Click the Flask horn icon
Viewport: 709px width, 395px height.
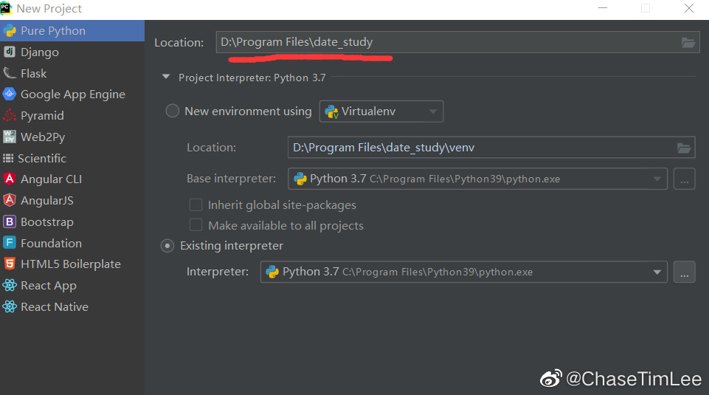10,73
